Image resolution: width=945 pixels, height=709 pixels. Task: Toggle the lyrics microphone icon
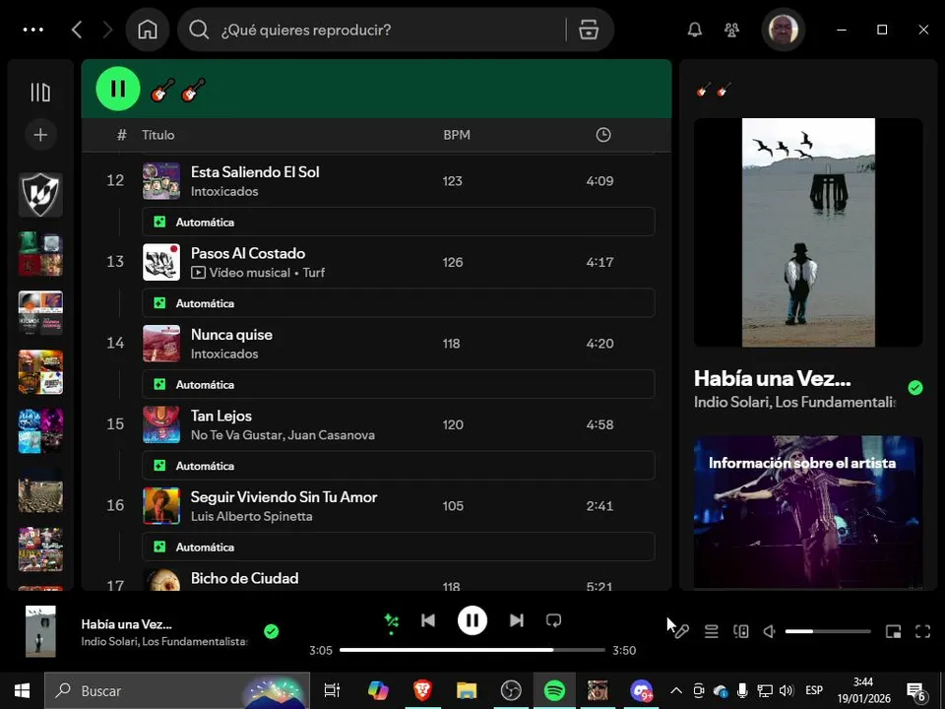pos(681,631)
